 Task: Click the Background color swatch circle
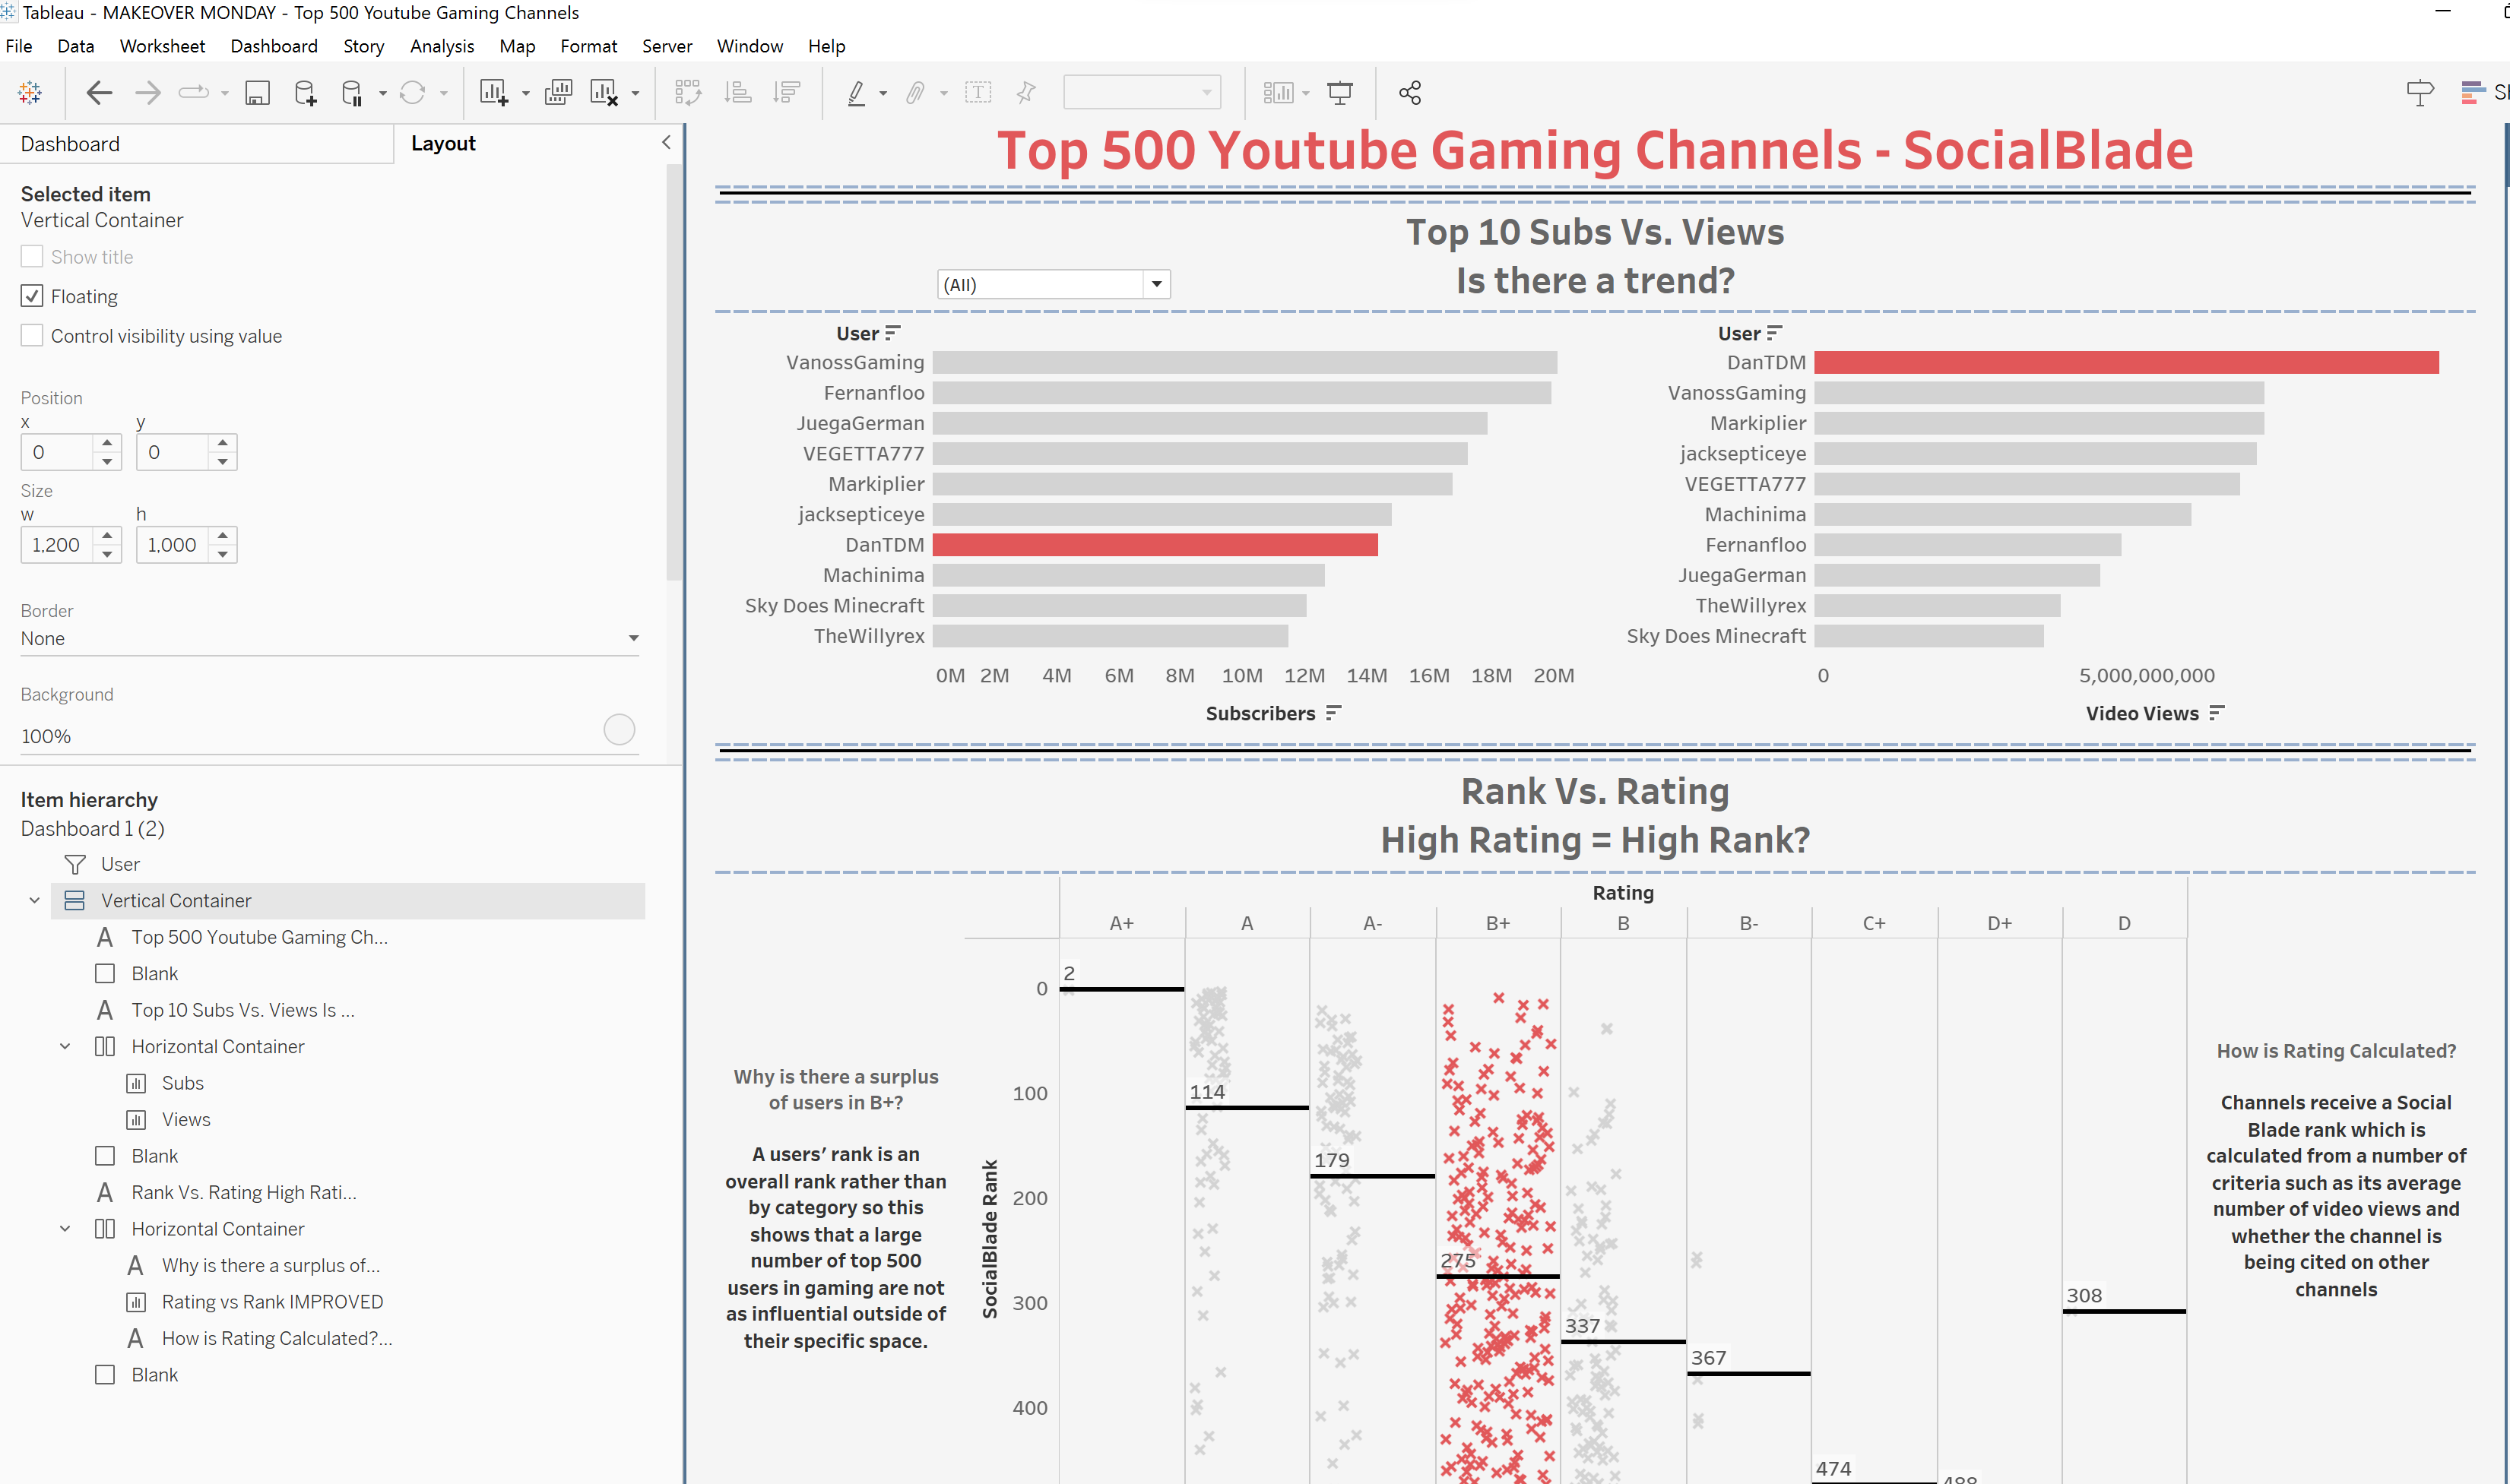pyautogui.click(x=620, y=729)
